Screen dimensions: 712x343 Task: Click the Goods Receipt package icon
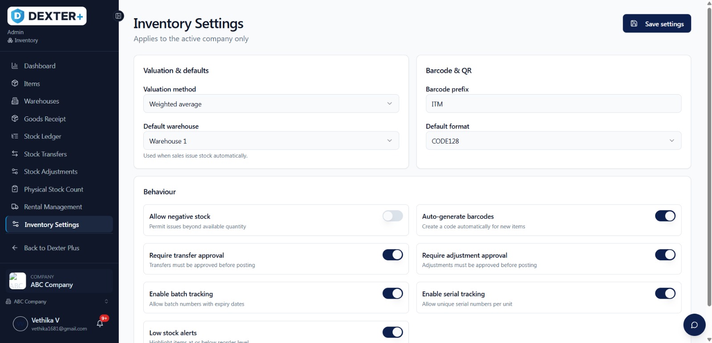pos(15,119)
